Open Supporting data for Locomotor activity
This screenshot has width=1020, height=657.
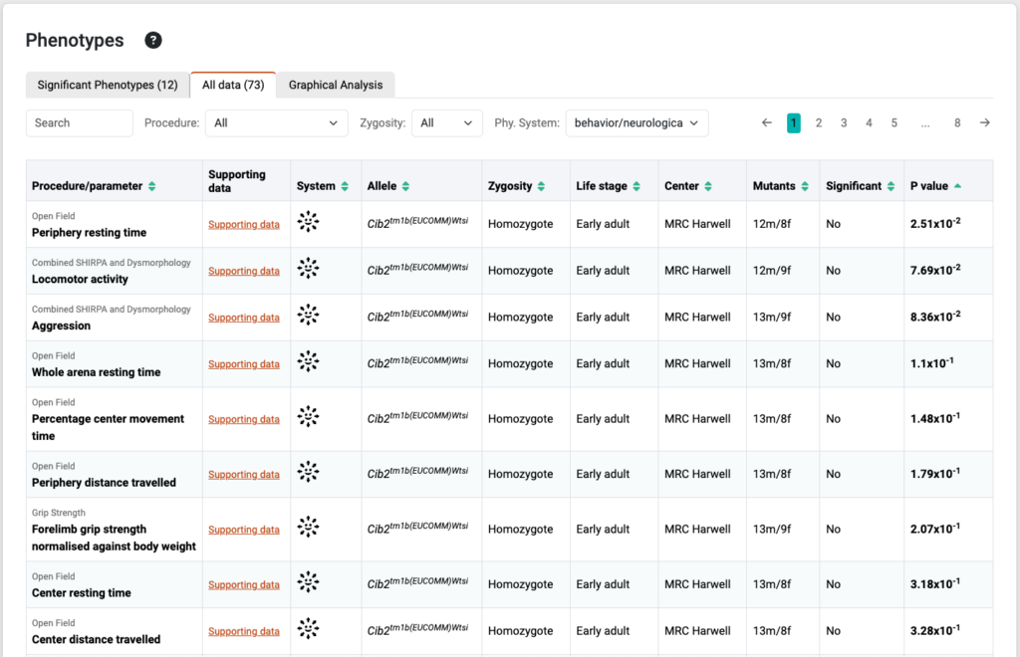tap(244, 271)
